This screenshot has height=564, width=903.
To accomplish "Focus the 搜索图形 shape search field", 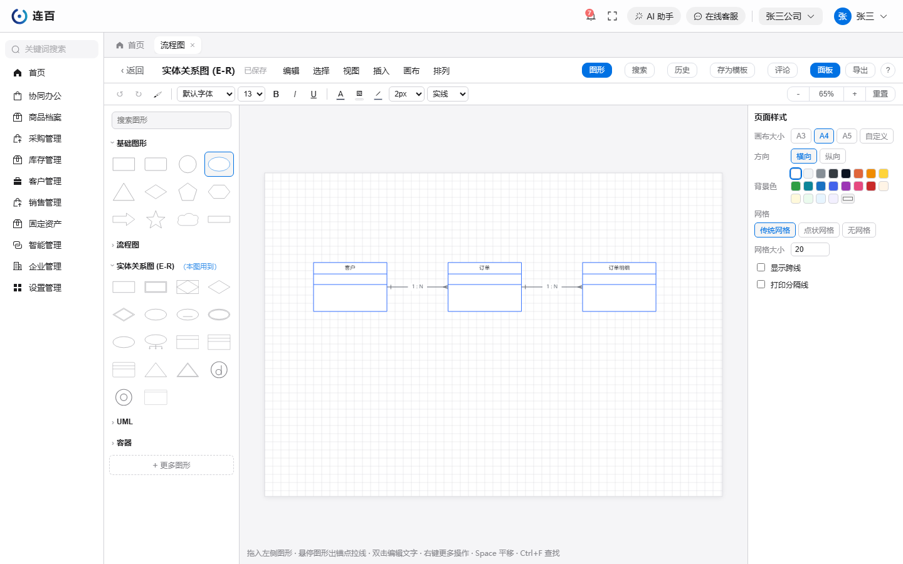I will click(172, 120).
